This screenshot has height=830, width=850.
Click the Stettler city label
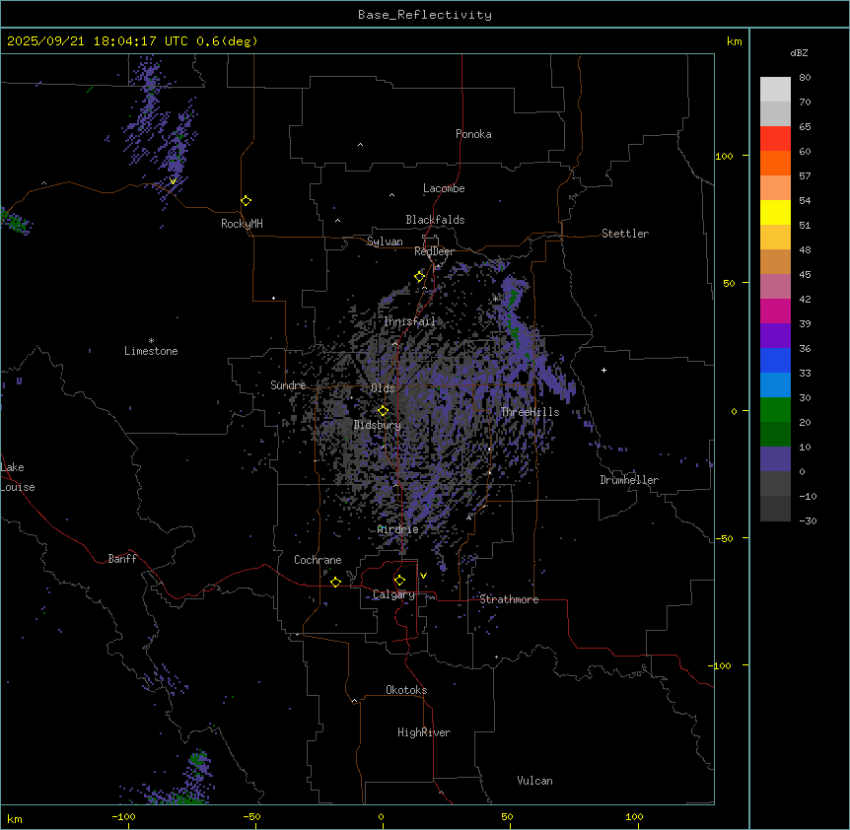point(625,234)
